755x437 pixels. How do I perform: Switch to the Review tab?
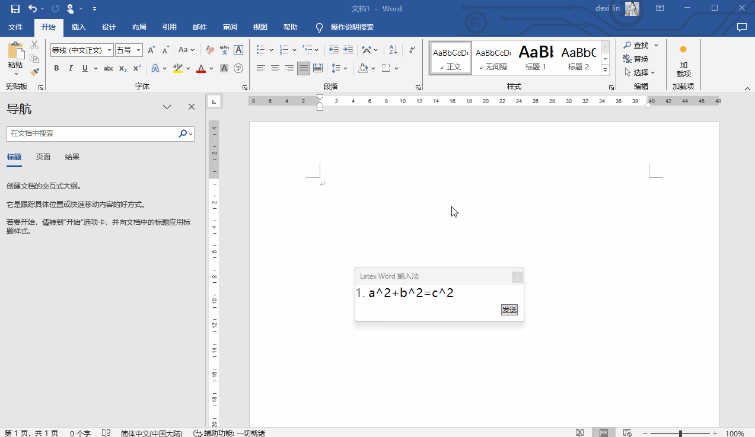230,27
